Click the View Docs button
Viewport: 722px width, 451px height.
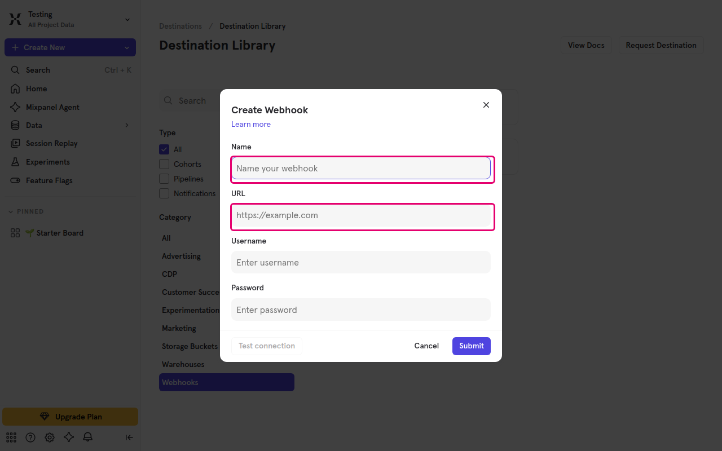[x=586, y=45]
